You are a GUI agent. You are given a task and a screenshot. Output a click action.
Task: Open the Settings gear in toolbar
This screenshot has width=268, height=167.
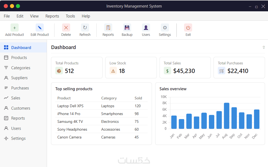coord(165,28)
